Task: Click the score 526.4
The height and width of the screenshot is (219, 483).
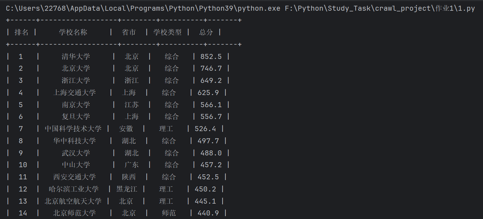Action: click(205, 129)
